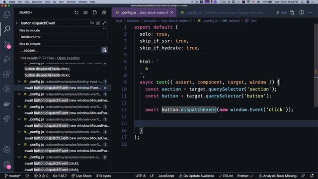Select JavaScript language mode in status bar
Viewport: 318px width, 179px height.
coord(166,176)
